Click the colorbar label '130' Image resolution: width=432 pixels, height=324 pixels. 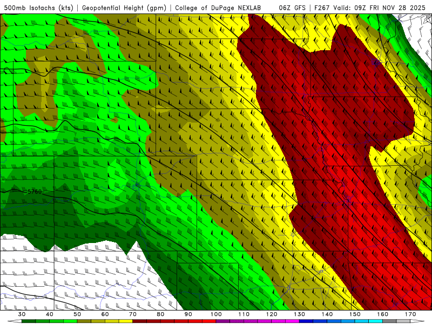click(x=299, y=314)
